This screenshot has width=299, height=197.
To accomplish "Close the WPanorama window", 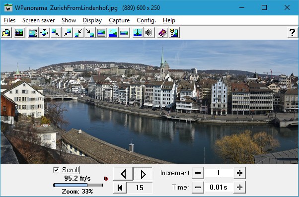I will [x=287, y=7].
